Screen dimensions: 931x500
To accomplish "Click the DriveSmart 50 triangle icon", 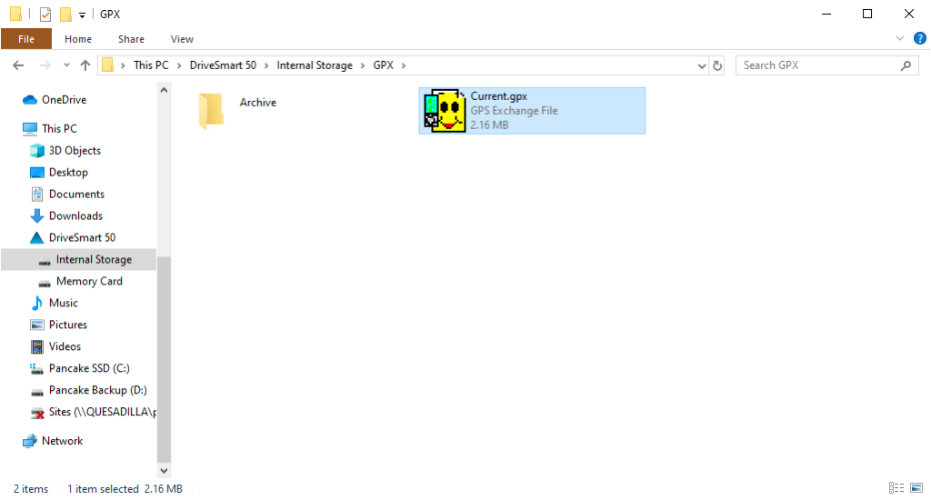I will point(36,237).
